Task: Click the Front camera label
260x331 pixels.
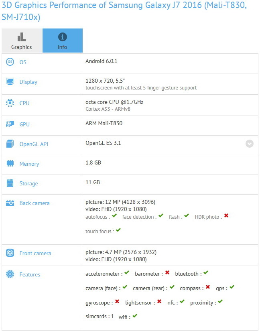Action: click(35, 253)
